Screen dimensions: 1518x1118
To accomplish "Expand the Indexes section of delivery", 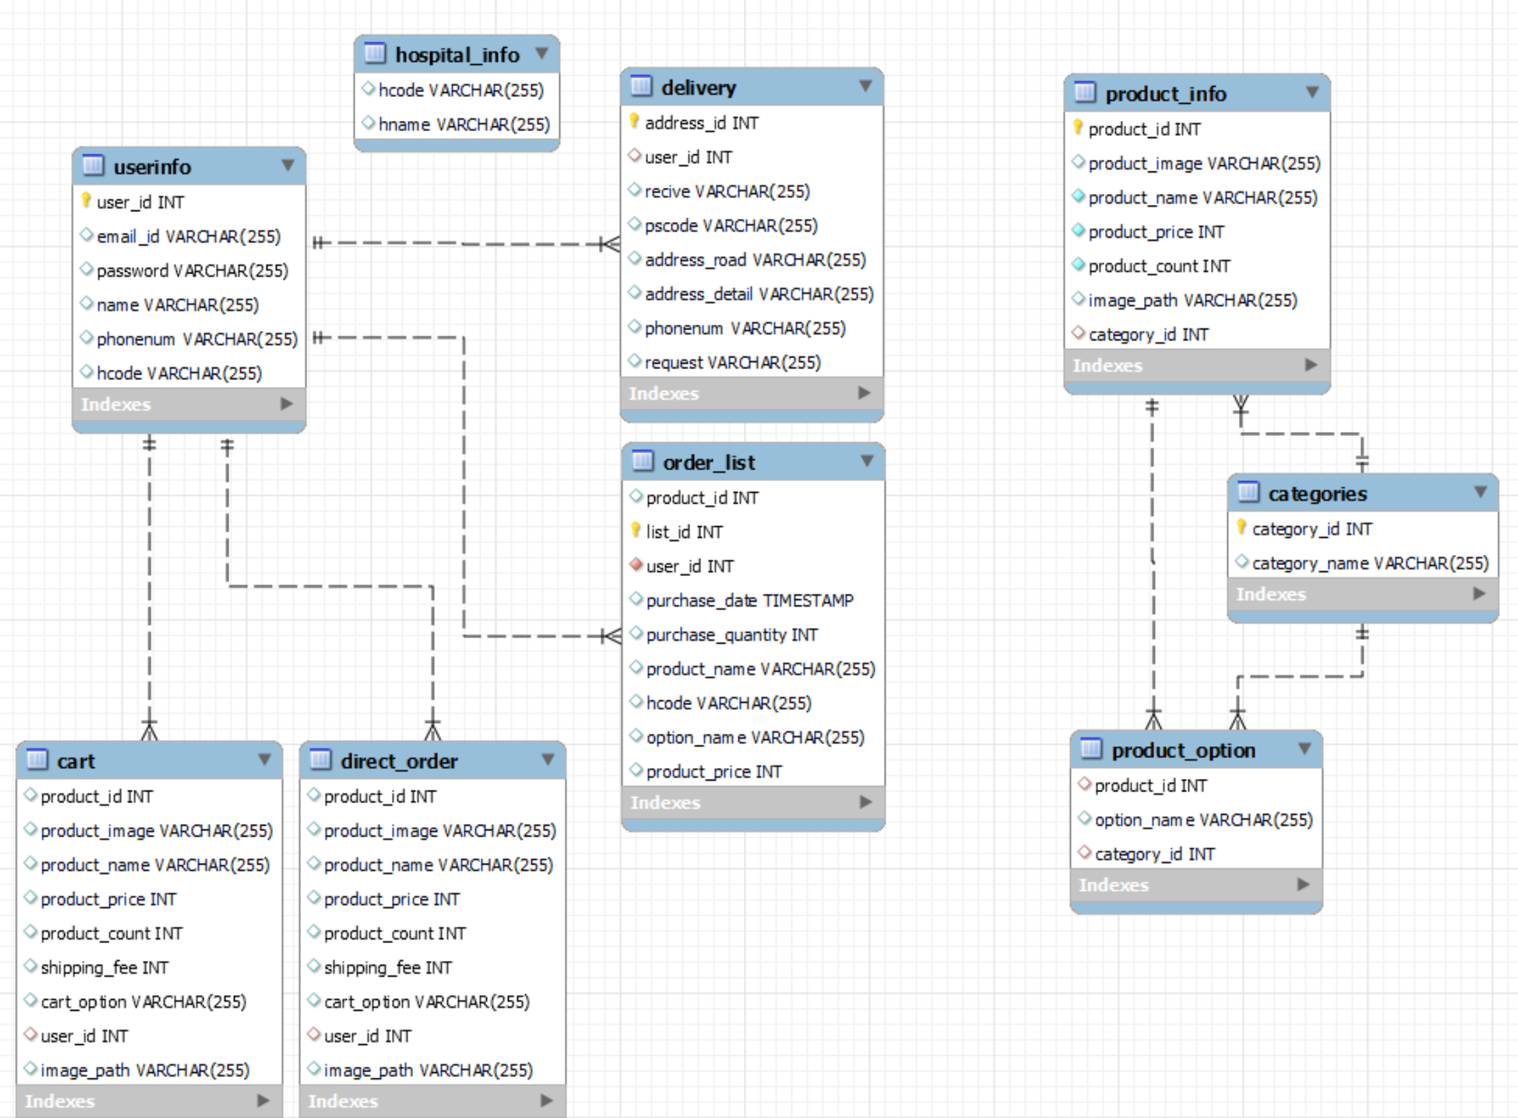I will [x=864, y=392].
